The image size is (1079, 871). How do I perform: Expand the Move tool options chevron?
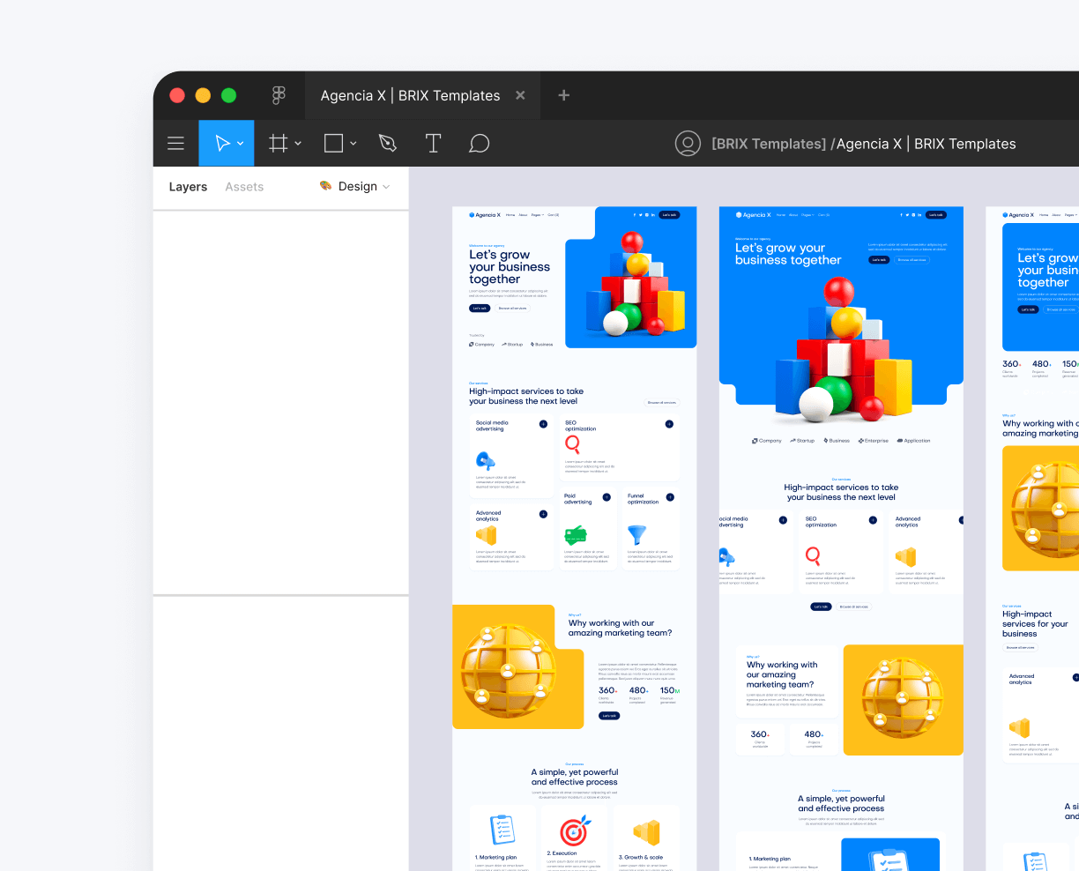pos(239,143)
